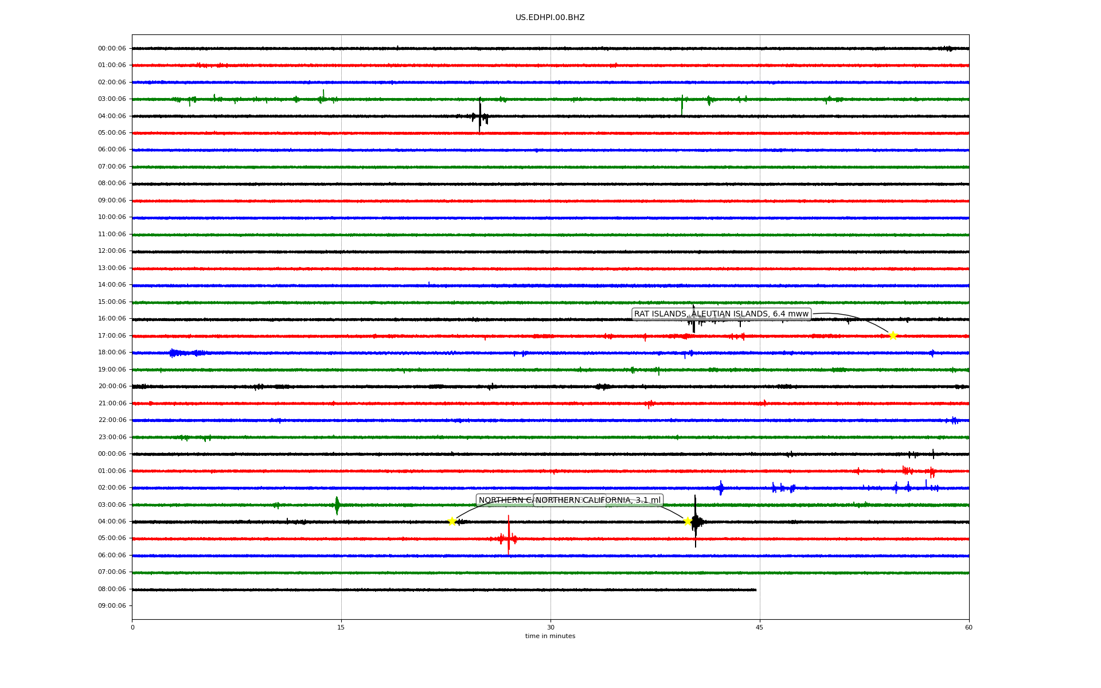Click the US.EDHPI.00.BHZ plot title

click(x=550, y=18)
